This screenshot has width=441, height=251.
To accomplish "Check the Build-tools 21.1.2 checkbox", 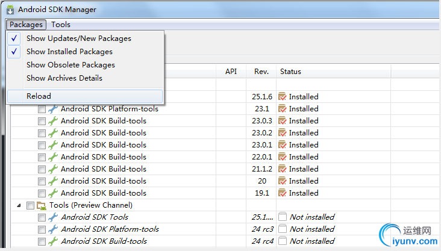I will point(42,170).
